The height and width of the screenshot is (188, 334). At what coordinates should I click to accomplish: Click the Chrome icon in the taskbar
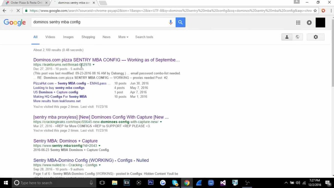click(x=187, y=183)
